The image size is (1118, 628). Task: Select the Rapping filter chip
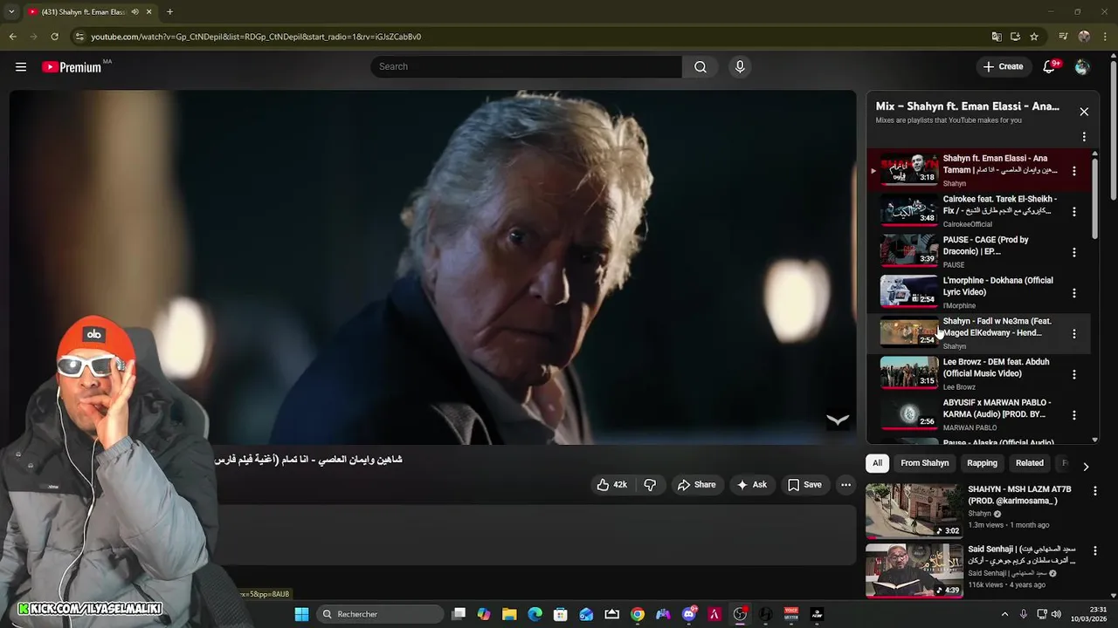tap(982, 463)
